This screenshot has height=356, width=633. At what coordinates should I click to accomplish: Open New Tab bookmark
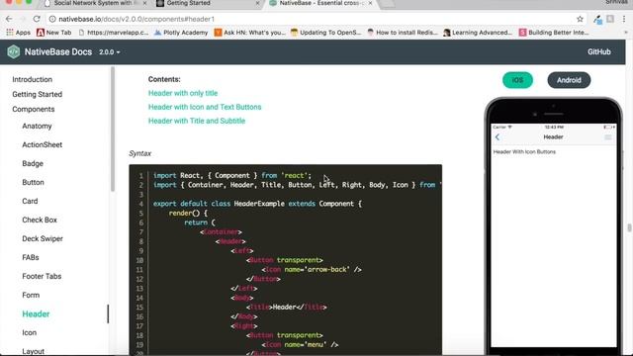click(x=54, y=33)
